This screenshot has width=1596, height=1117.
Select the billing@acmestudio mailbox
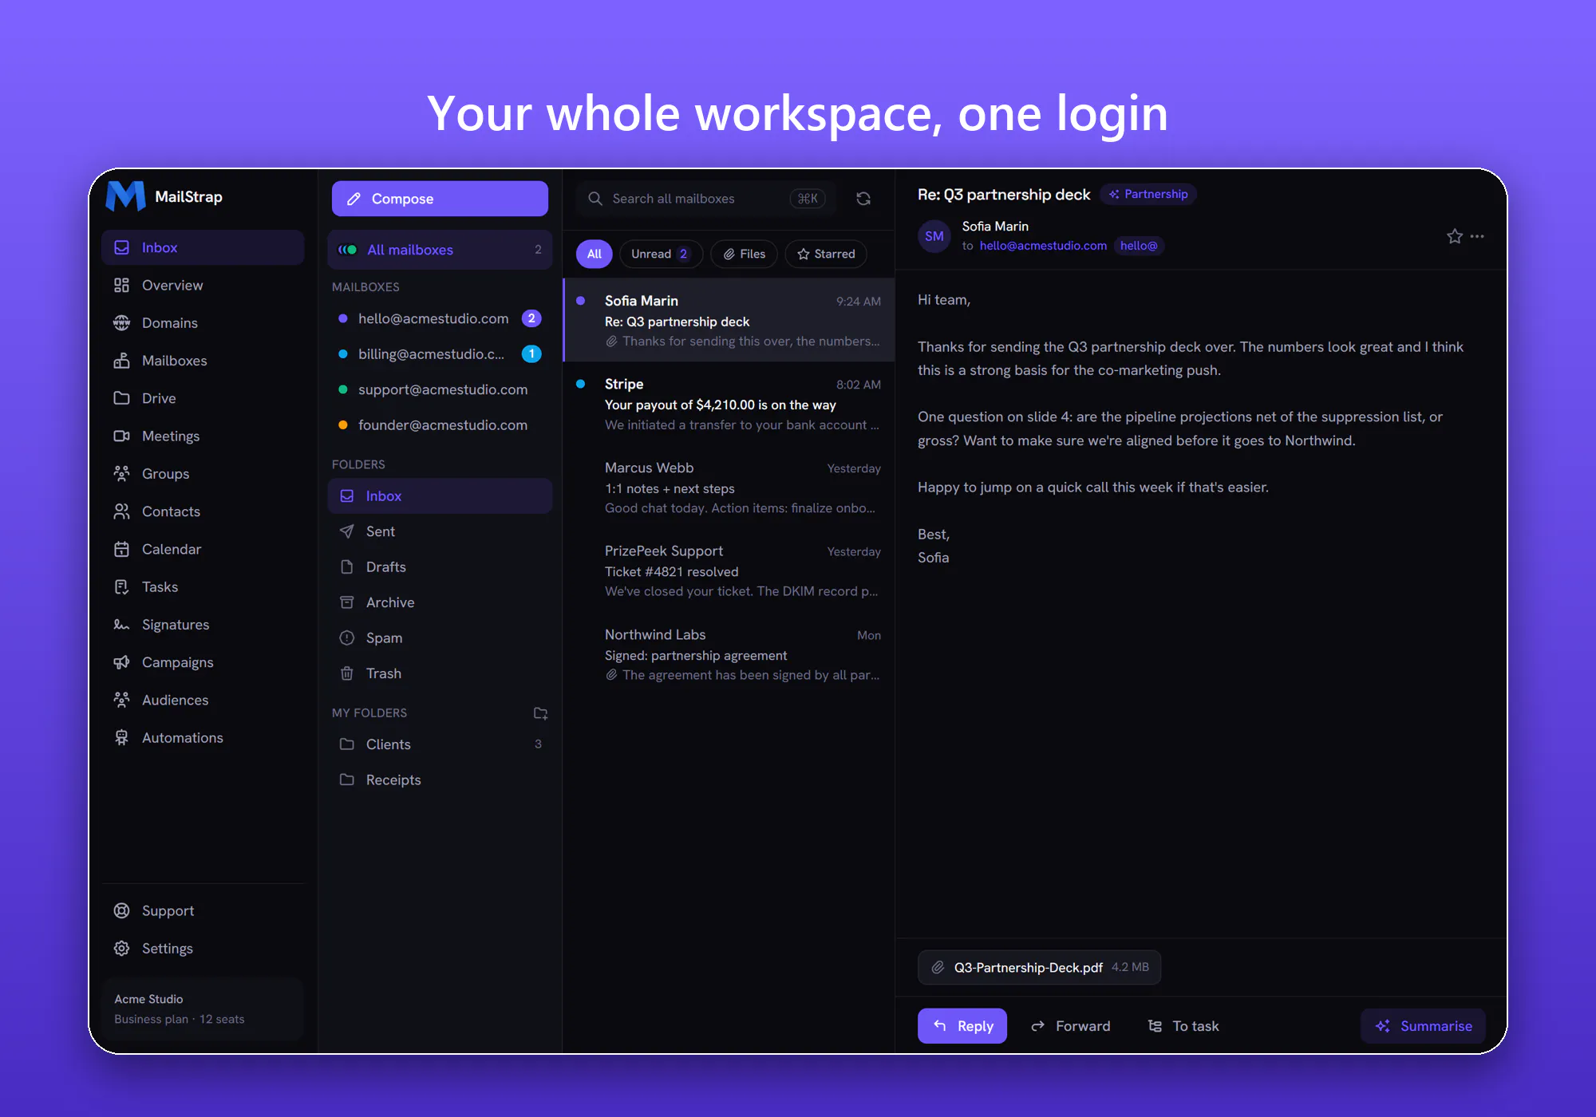click(440, 354)
